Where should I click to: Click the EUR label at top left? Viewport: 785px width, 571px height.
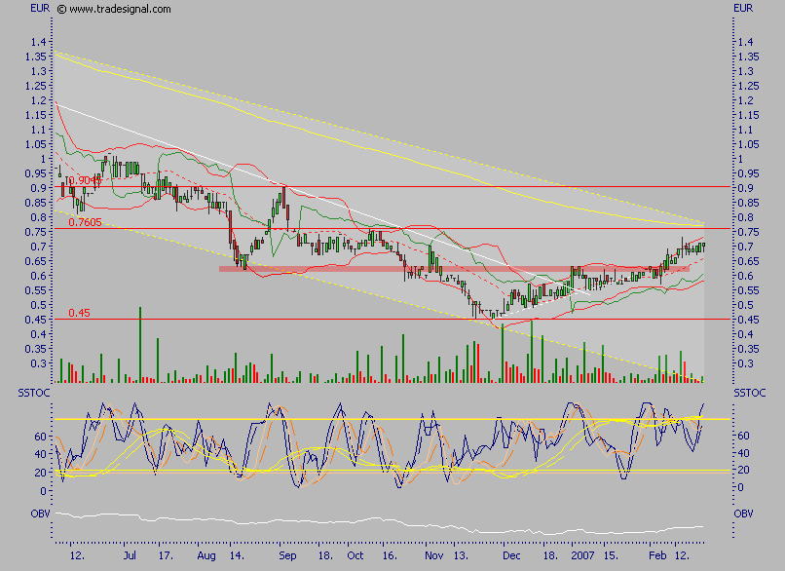pos(39,10)
